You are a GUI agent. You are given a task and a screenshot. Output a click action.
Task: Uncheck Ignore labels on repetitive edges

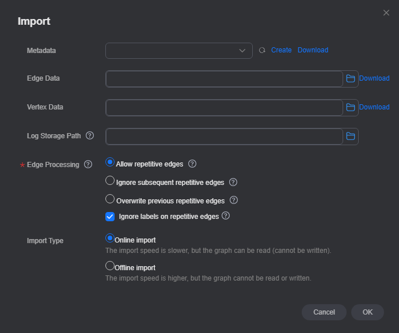pyautogui.click(x=110, y=217)
